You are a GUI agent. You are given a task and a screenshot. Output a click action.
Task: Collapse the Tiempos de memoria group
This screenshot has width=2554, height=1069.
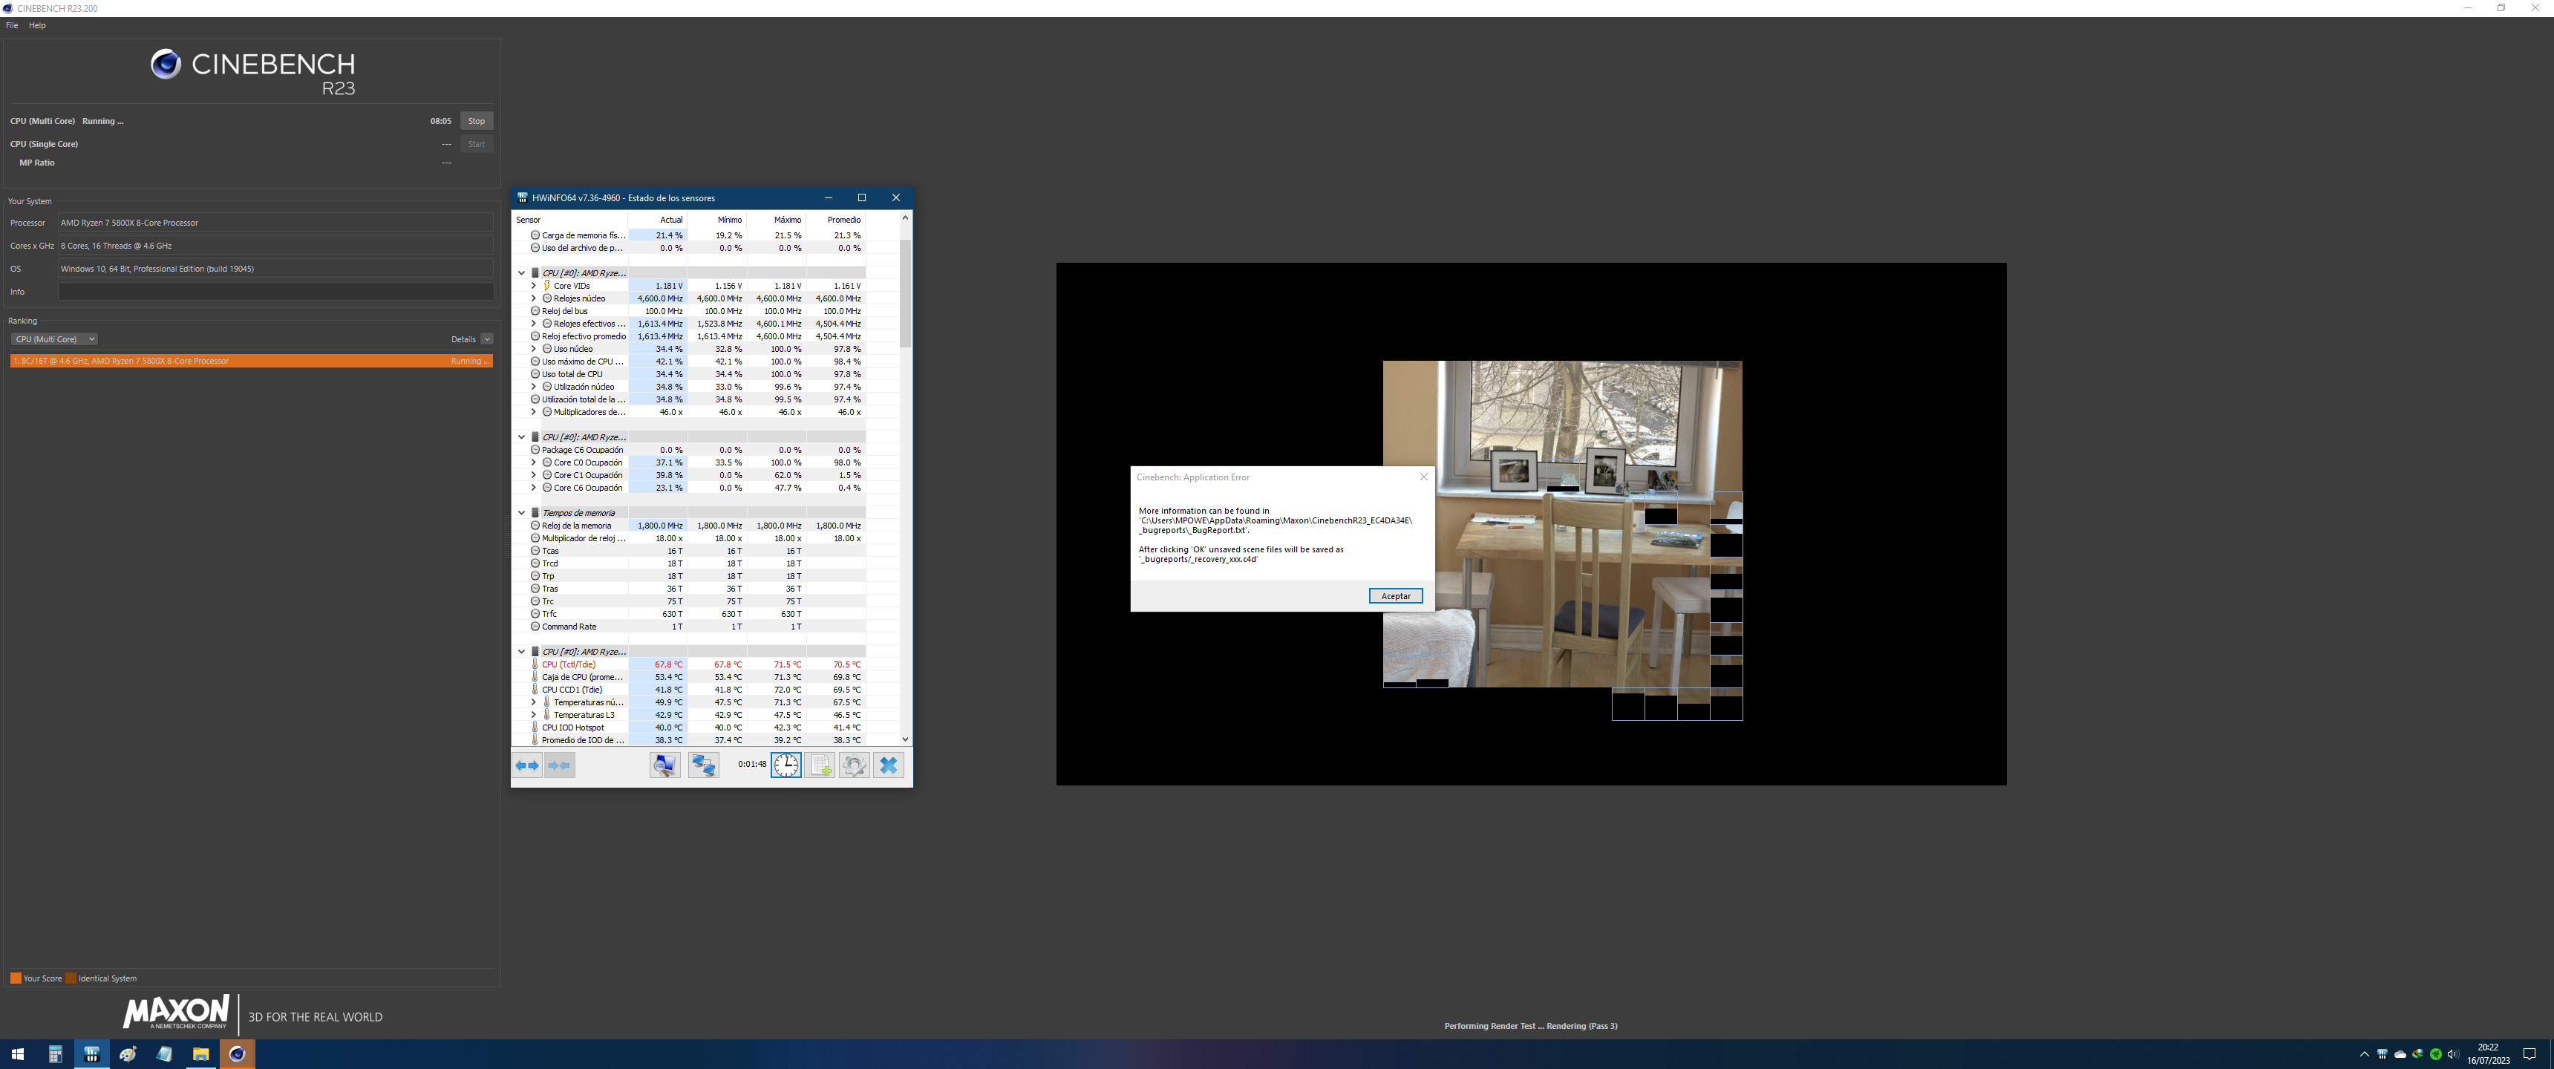pyautogui.click(x=521, y=513)
